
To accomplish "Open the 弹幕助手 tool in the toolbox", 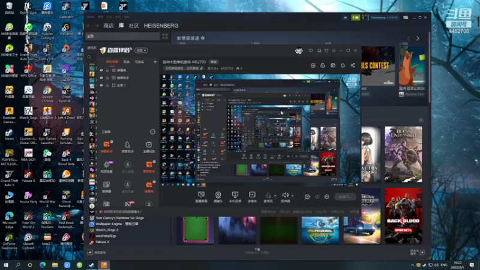I will (107, 146).
